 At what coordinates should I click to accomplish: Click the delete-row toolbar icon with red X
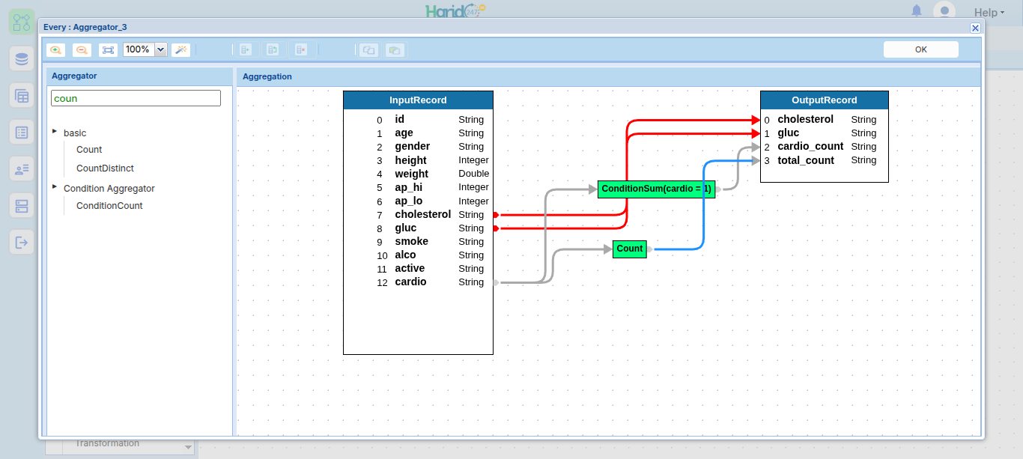[301, 50]
